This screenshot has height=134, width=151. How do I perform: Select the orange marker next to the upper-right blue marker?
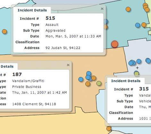point(144,25)
